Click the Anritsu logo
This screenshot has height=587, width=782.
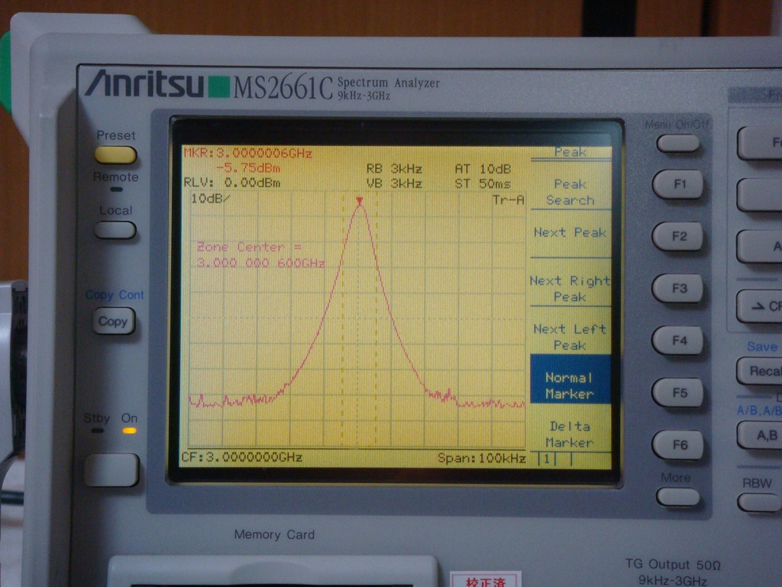tap(145, 83)
